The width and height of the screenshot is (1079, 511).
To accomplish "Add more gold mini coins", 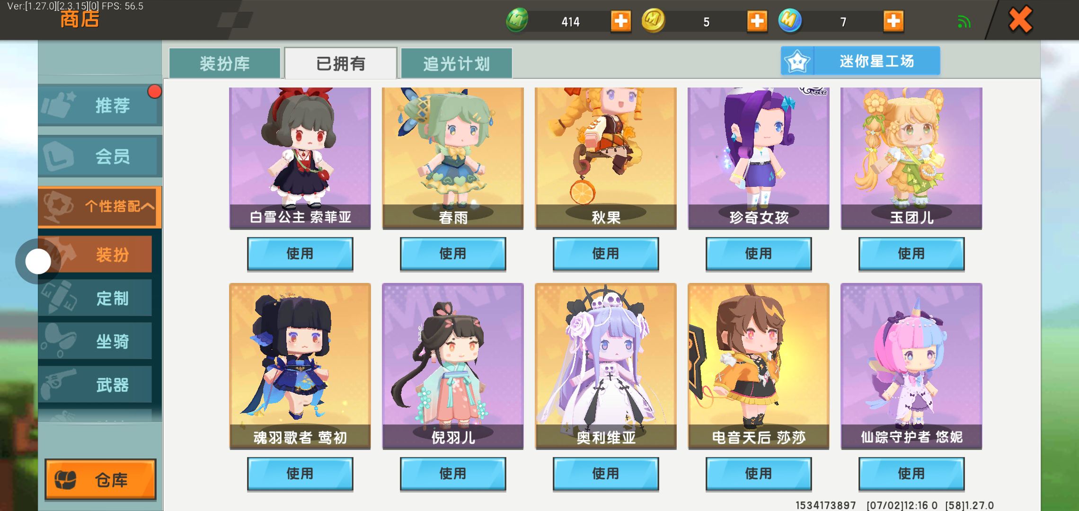I will (x=757, y=21).
